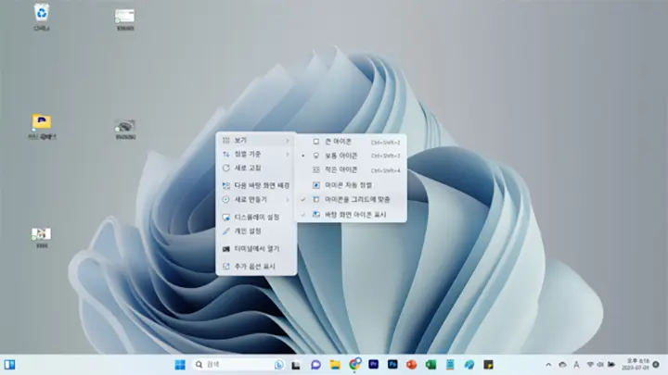The height and width of the screenshot is (375, 668).
Task: Open 개인 설정 (Personalize)
Action: pyautogui.click(x=256, y=231)
